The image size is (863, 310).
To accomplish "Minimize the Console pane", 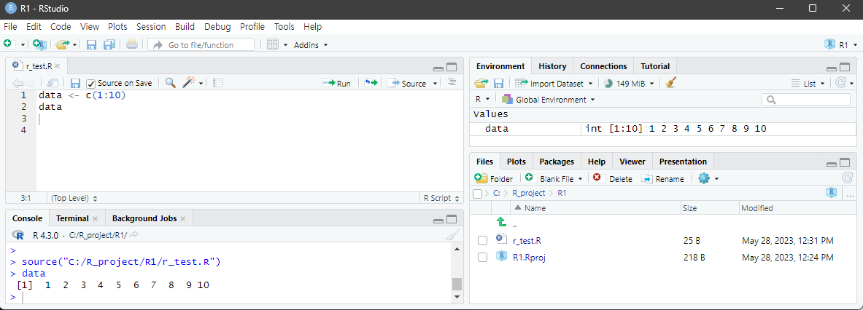I will [x=438, y=220].
